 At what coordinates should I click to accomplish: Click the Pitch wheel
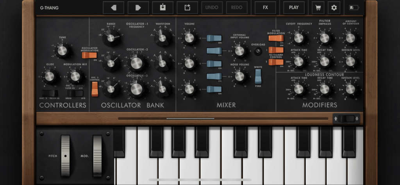65,156
